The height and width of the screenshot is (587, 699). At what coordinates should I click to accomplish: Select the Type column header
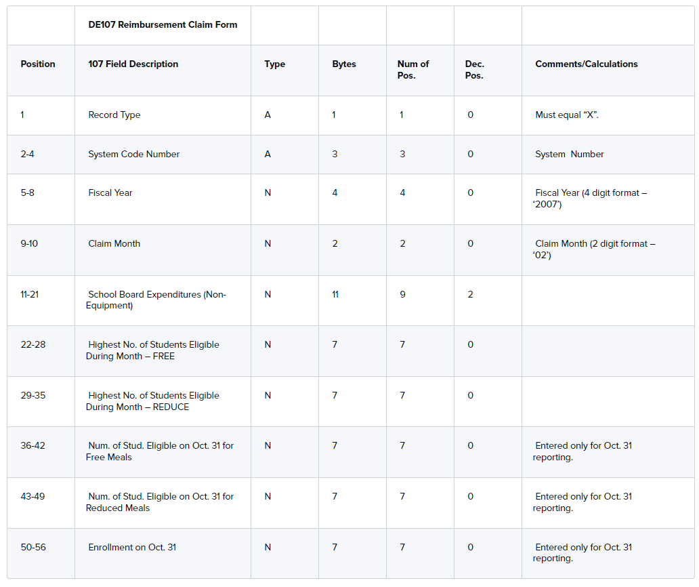tap(275, 64)
